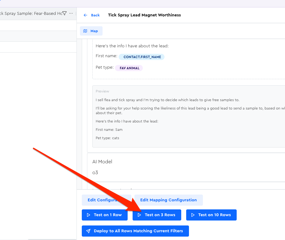Open the three-dot column options menu
The height and width of the screenshot is (240, 285).
pyautogui.click(x=71, y=13)
